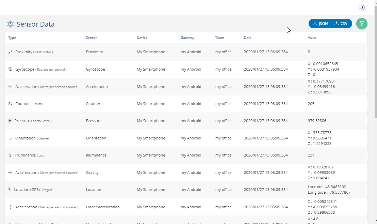Click the scrollbar down arrow
Viewport: 377px width, 224px height.
tap(376, 221)
